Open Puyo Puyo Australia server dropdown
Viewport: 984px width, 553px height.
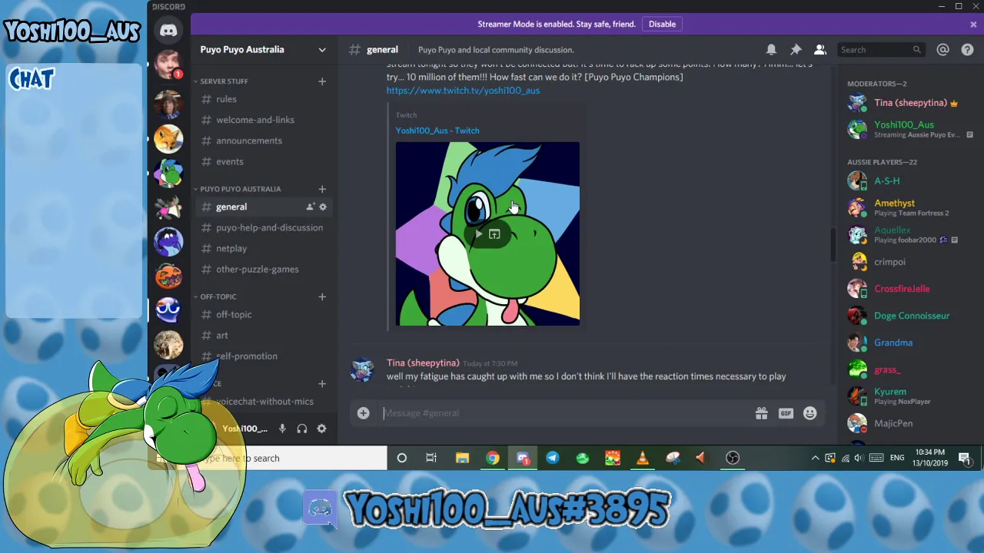pos(264,50)
